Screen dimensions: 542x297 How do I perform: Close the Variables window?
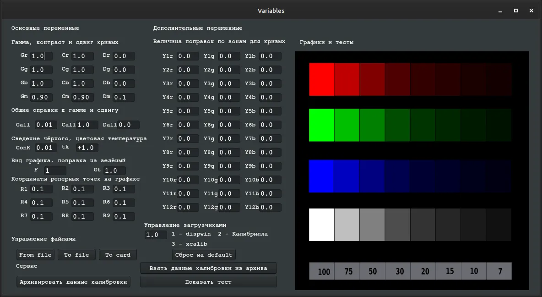(x=531, y=11)
